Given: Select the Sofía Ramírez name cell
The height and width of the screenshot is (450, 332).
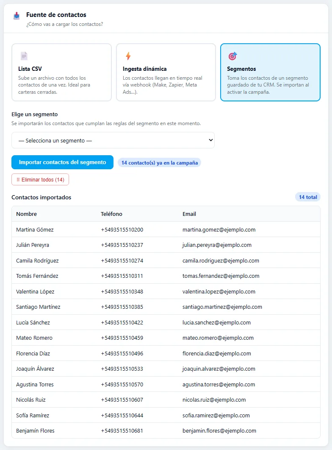Looking at the screenshot, I should click(33, 416).
